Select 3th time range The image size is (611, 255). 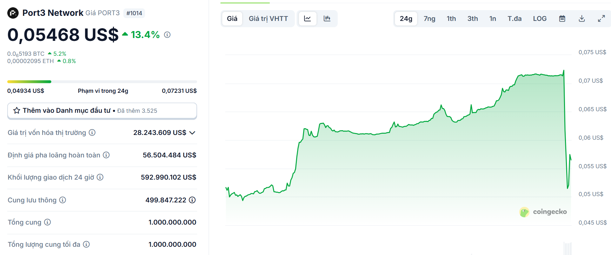473,18
